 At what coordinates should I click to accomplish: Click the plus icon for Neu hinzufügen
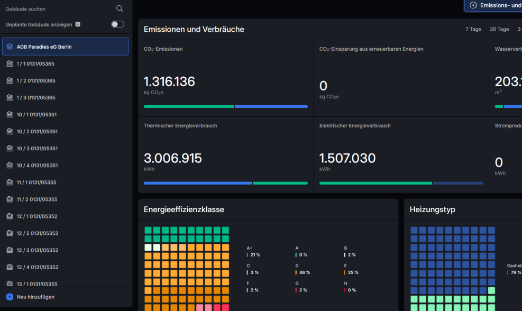[x=10, y=297]
